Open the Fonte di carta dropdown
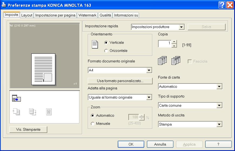Image resolution: width=235 pixels, height=151 pixels. pos(219,86)
